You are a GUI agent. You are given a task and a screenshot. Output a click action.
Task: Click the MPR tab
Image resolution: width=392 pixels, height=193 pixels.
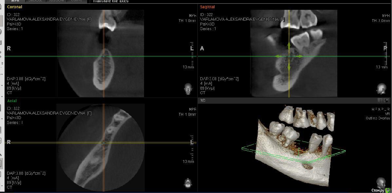[x=15, y=1]
